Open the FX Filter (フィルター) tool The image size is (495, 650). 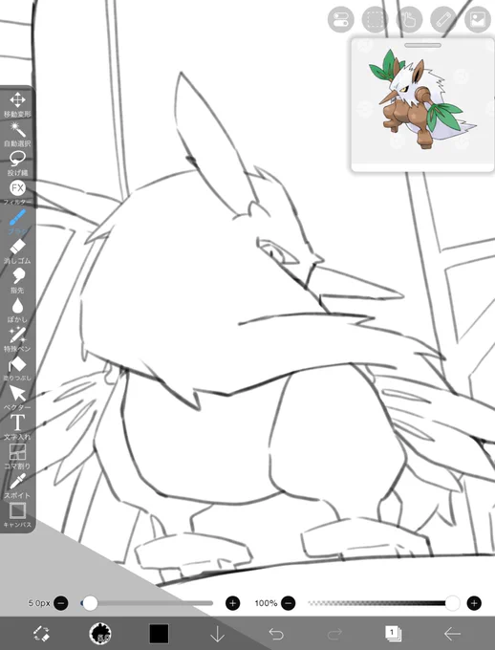[x=17, y=193]
